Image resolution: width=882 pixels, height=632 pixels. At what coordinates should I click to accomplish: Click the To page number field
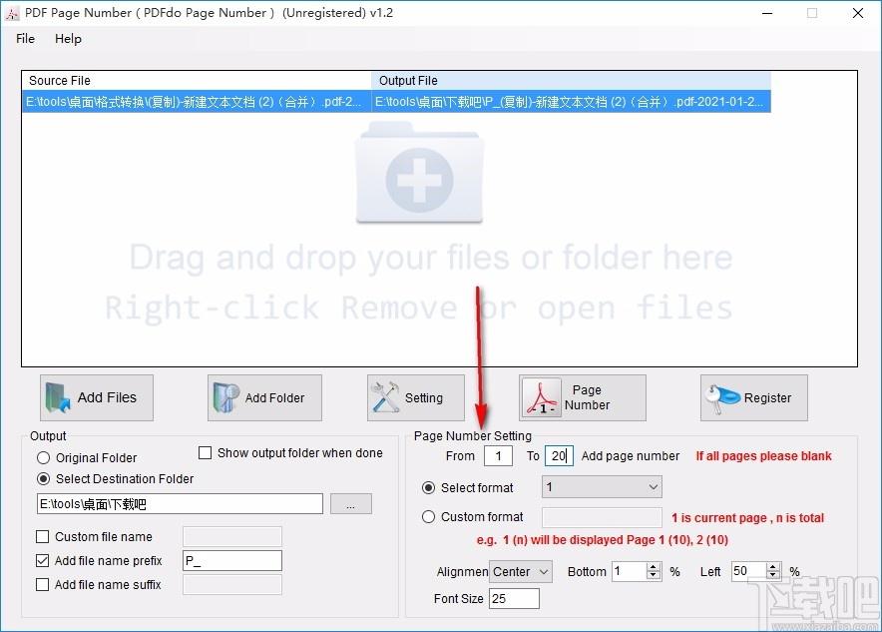pyautogui.click(x=559, y=456)
